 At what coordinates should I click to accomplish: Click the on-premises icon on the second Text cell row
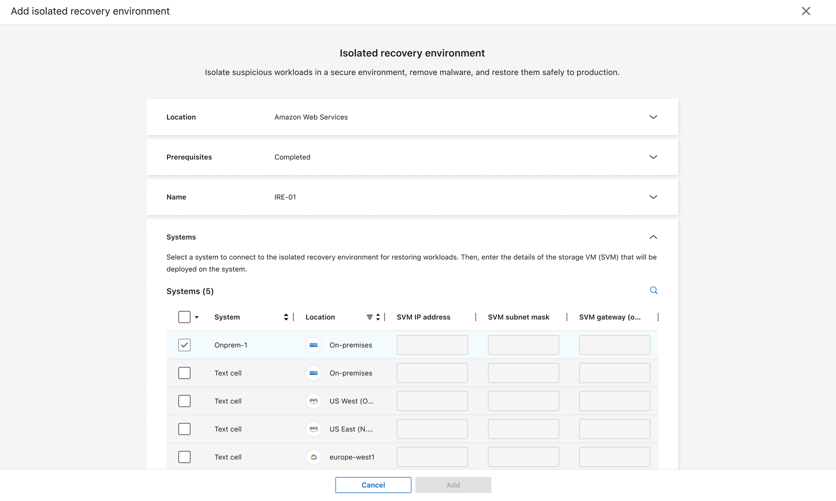point(313,373)
